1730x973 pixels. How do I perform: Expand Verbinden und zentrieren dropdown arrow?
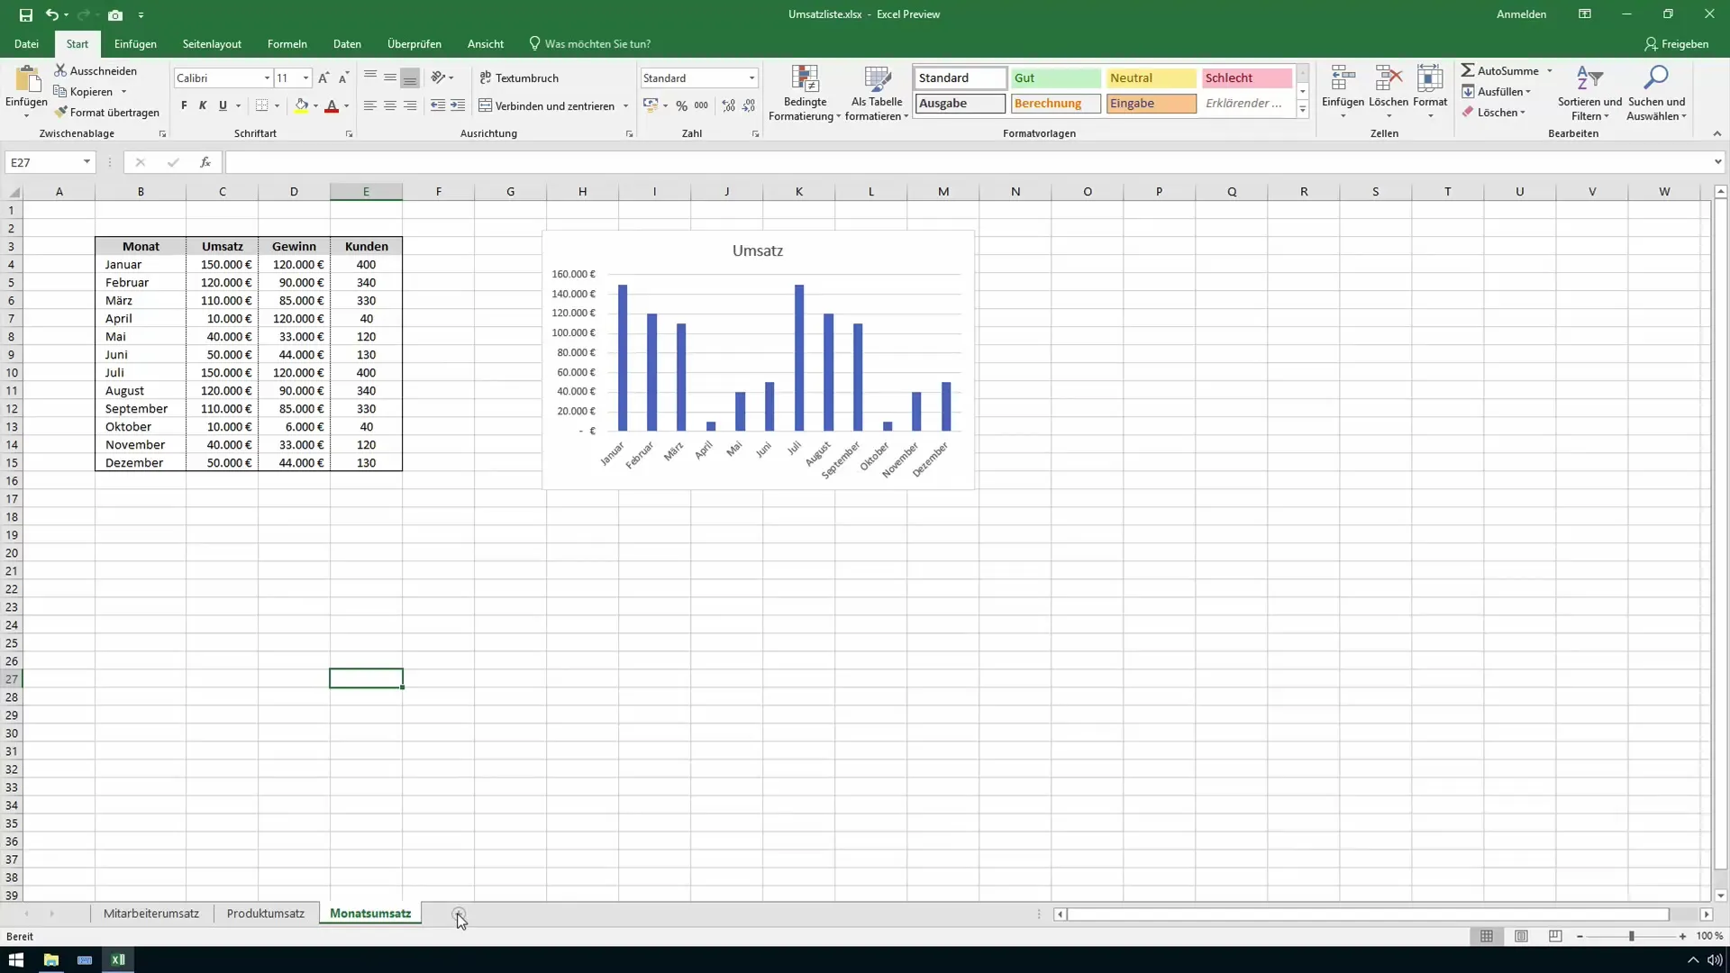[625, 106]
